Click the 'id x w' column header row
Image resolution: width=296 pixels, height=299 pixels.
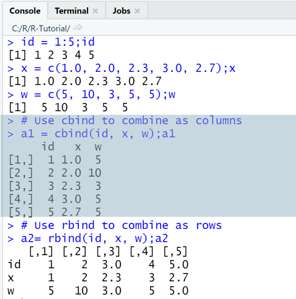tap(71, 147)
